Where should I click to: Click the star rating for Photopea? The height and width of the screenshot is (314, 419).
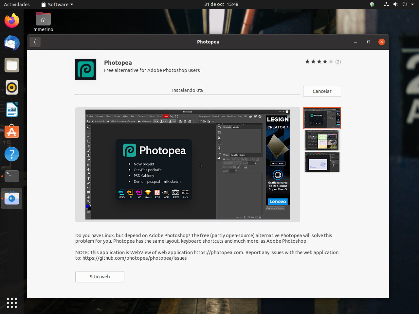click(319, 61)
